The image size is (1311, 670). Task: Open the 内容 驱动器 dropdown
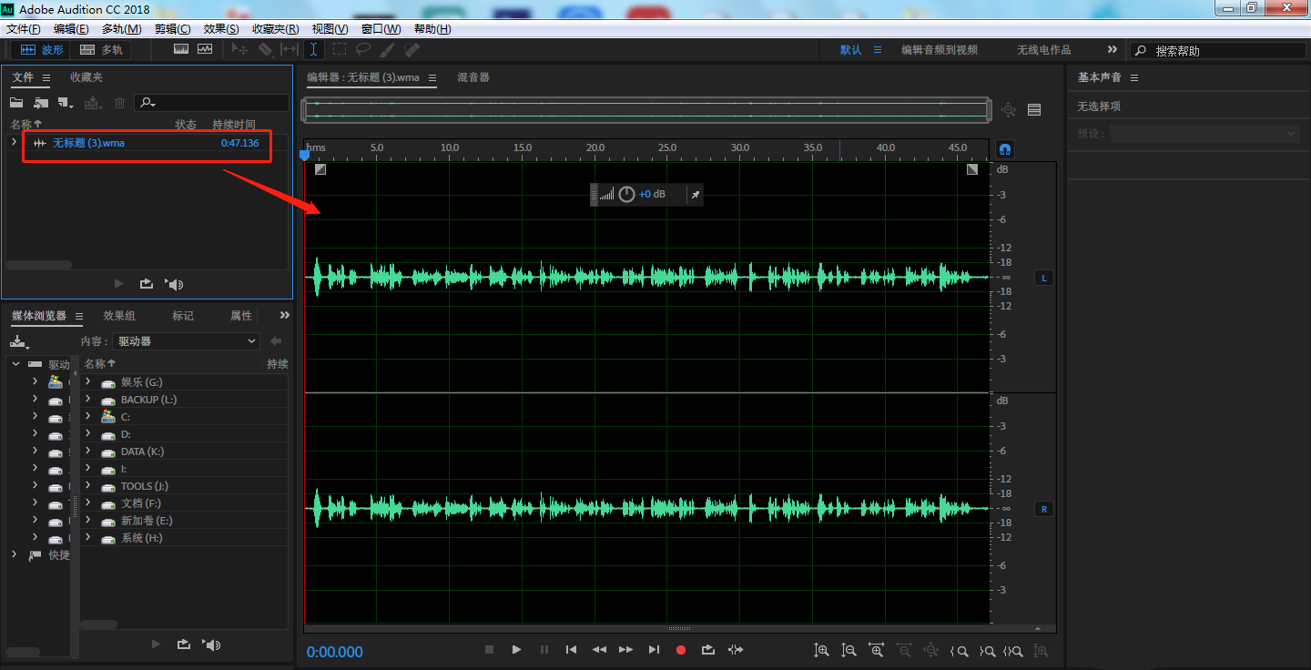[x=187, y=341]
